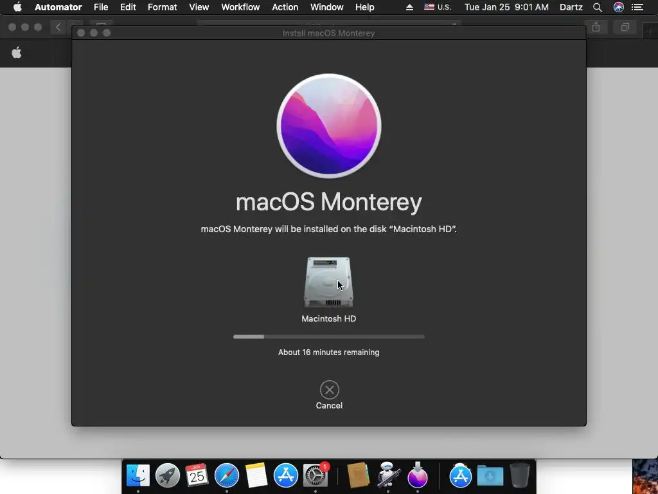Open the Downloads folder in the Dock
658x494 pixels.
[x=490, y=475]
